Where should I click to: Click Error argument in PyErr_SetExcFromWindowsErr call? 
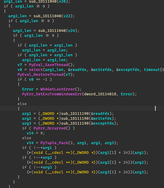point(127,94)
